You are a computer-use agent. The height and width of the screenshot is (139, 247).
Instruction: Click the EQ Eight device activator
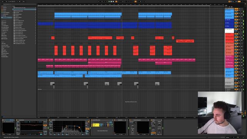[x=49, y=120]
